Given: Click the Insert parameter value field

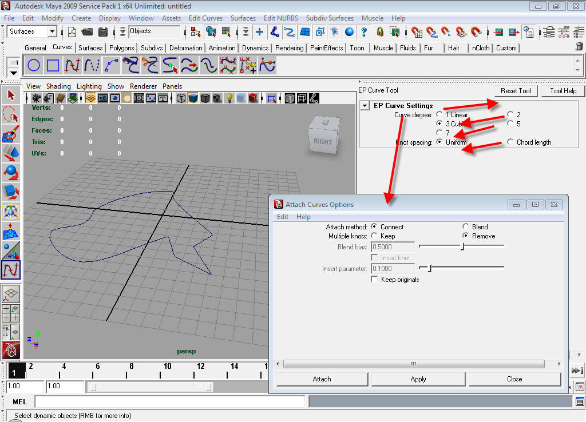Looking at the screenshot, I should click(393, 269).
